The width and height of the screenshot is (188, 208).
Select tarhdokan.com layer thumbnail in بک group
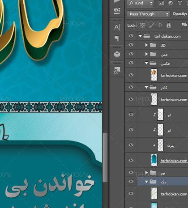coord(154,194)
